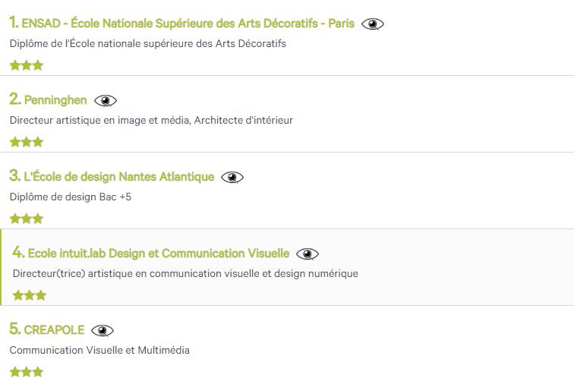Click eye icon beside Ecole intuit.lab
The width and height of the screenshot is (574, 381).
[x=307, y=254]
